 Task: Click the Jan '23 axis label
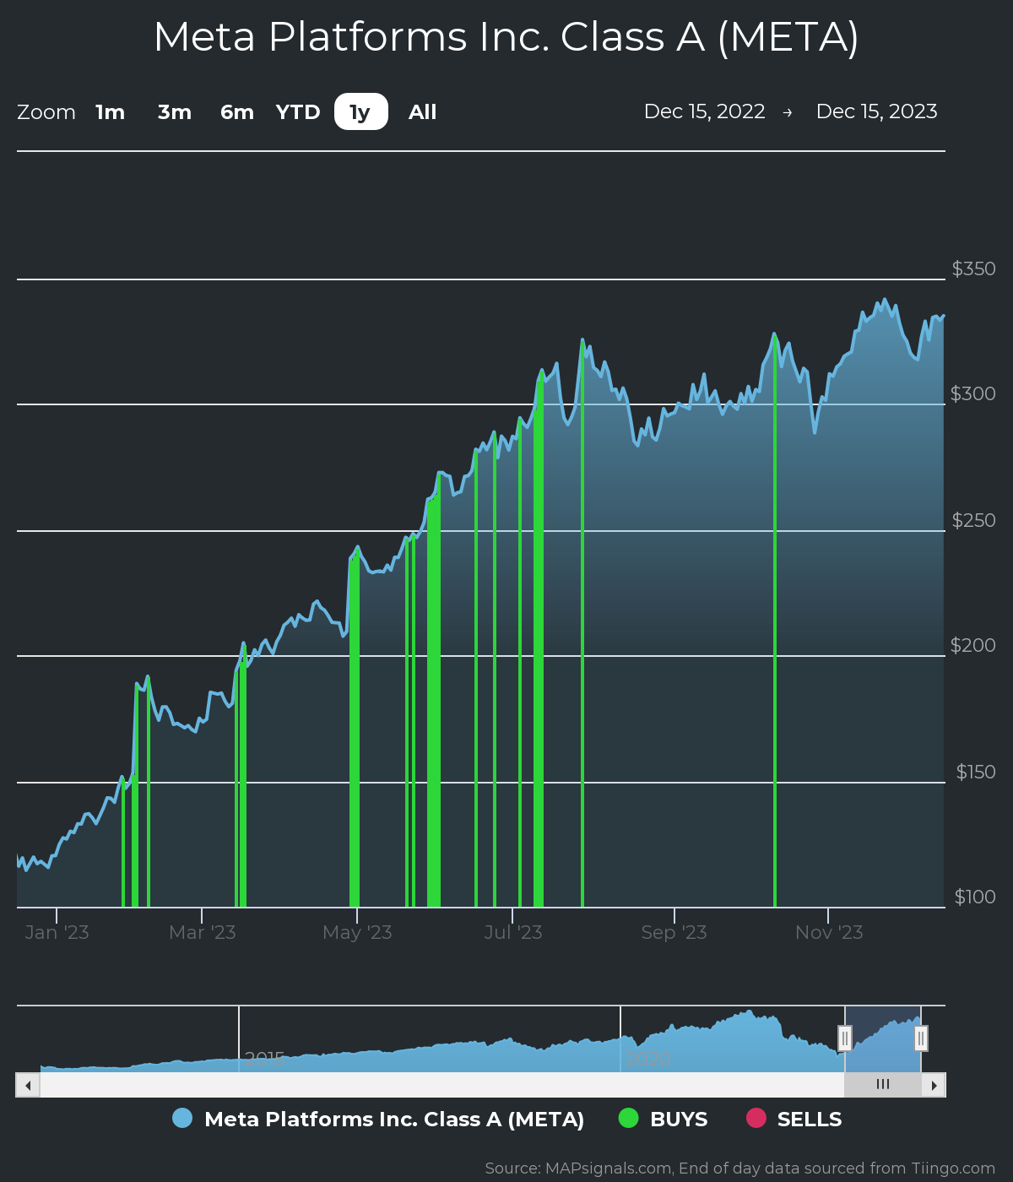pos(57,932)
